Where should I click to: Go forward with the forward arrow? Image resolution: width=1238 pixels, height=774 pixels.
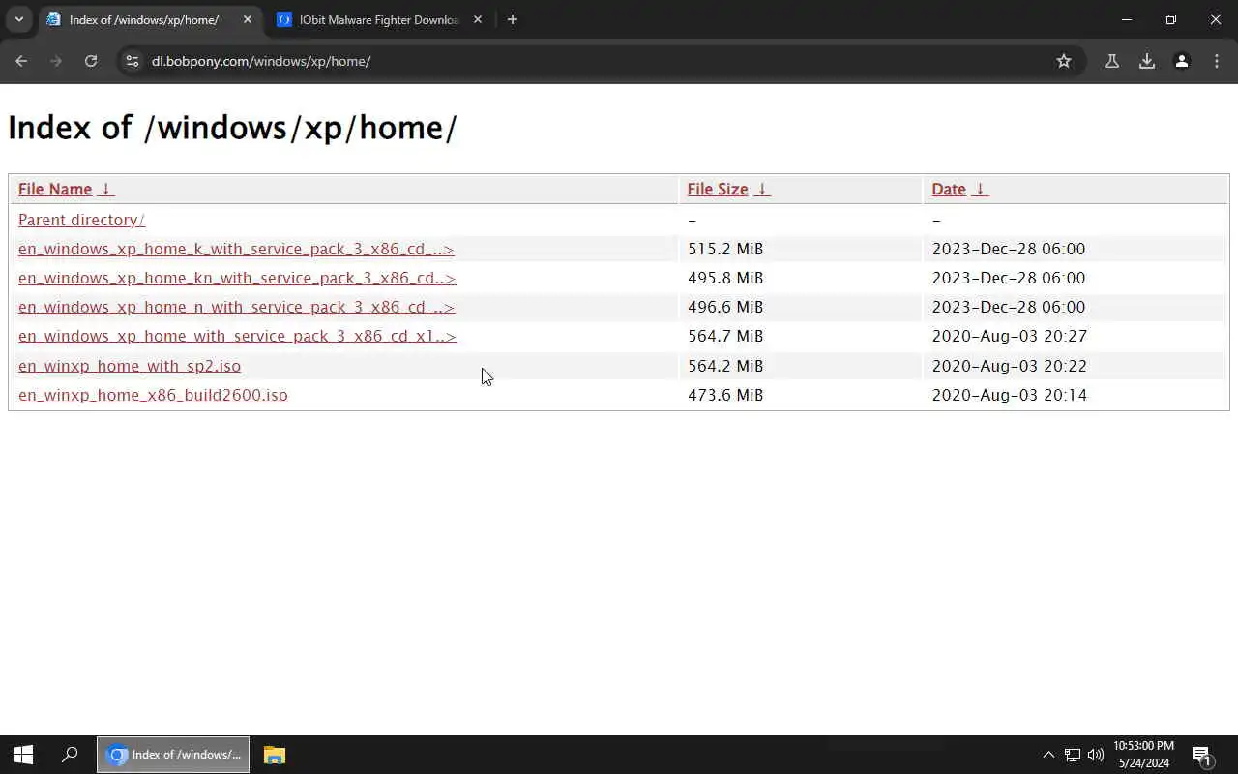click(x=56, y=61)
